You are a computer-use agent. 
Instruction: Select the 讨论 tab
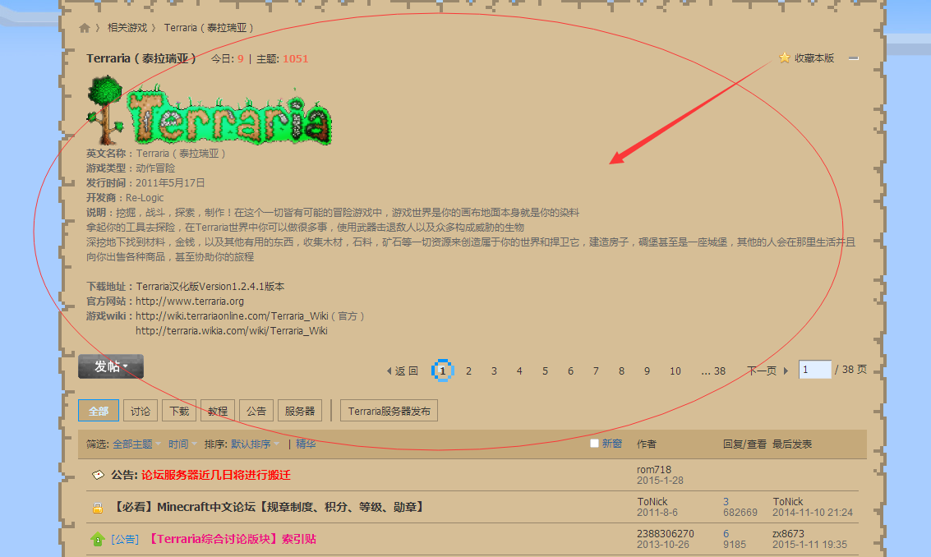pos(141,411)
